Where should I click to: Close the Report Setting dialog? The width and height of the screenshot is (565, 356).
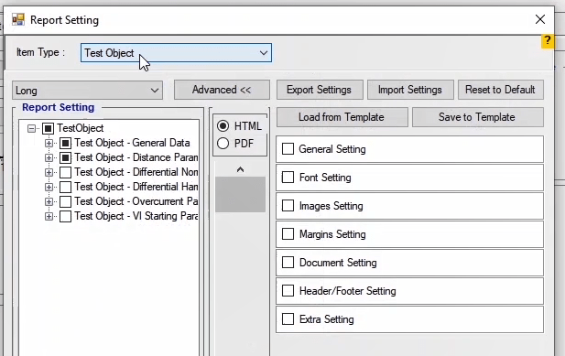click(539, 19)
